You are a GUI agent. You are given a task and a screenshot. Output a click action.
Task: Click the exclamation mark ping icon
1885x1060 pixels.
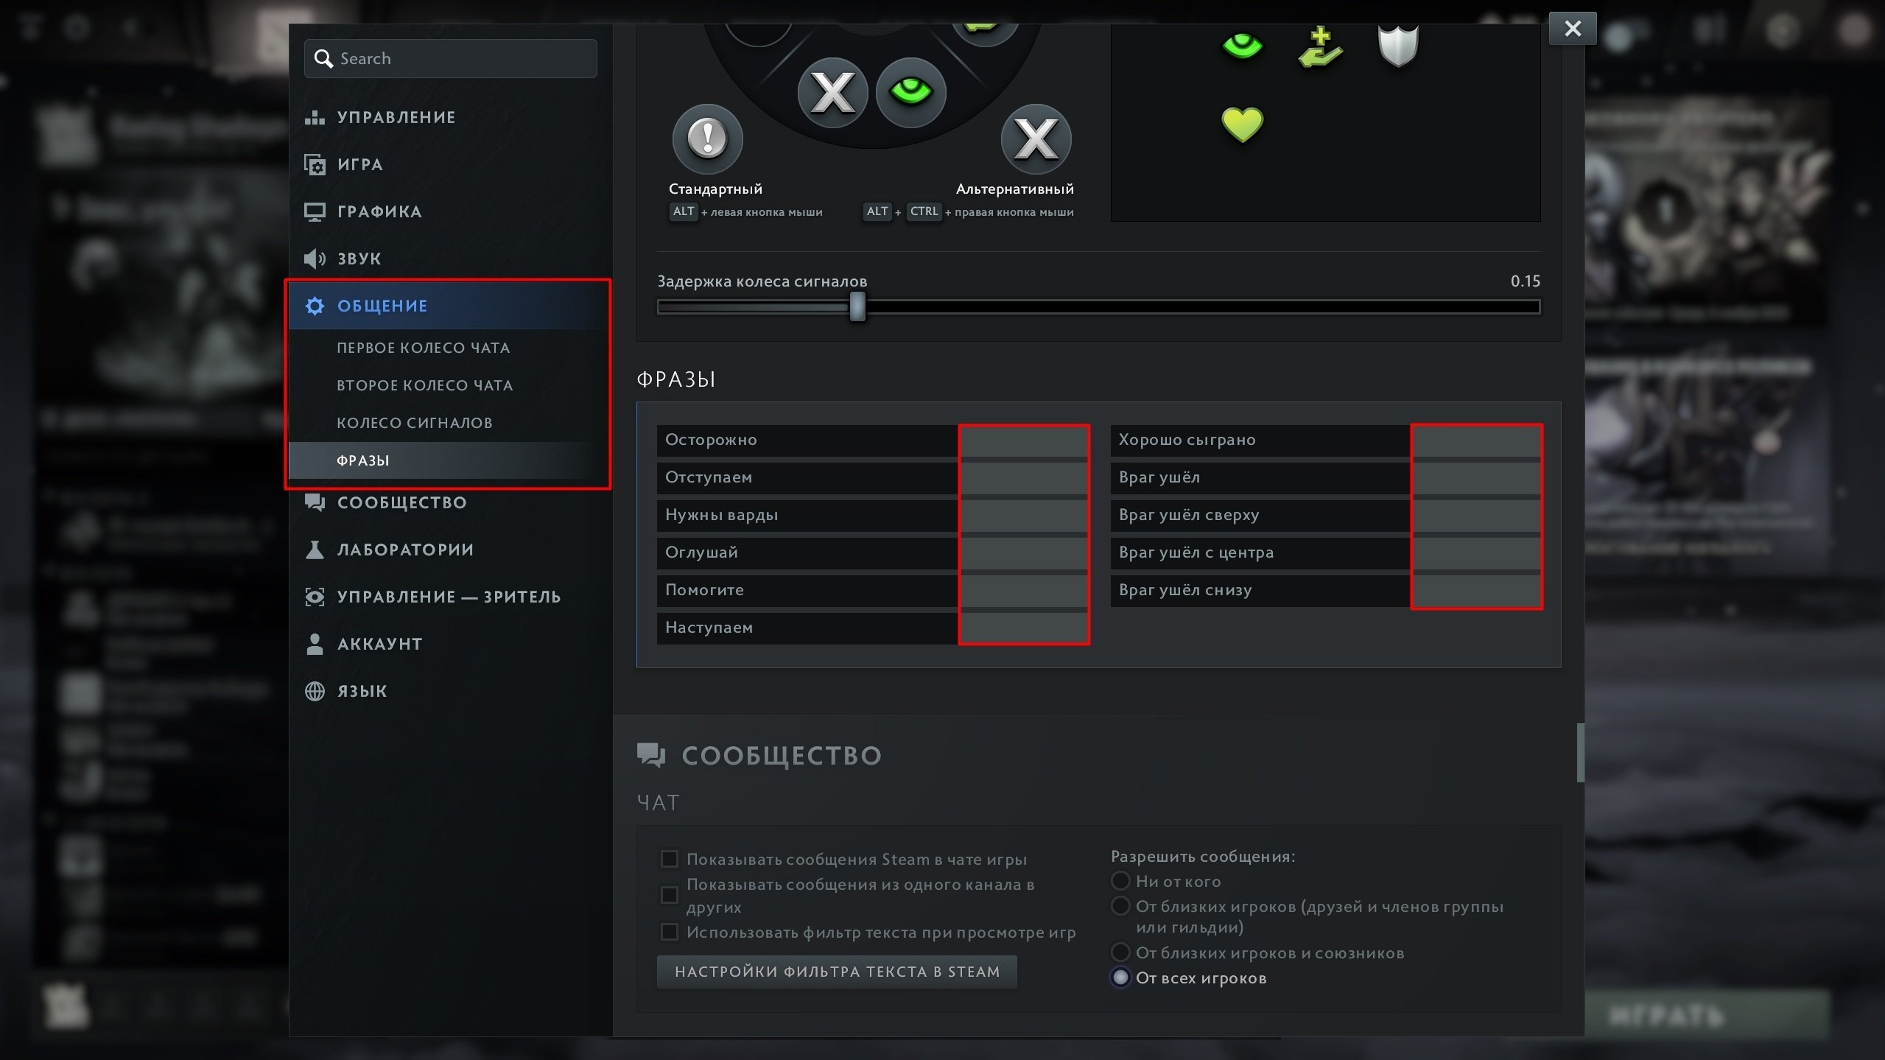707,138
